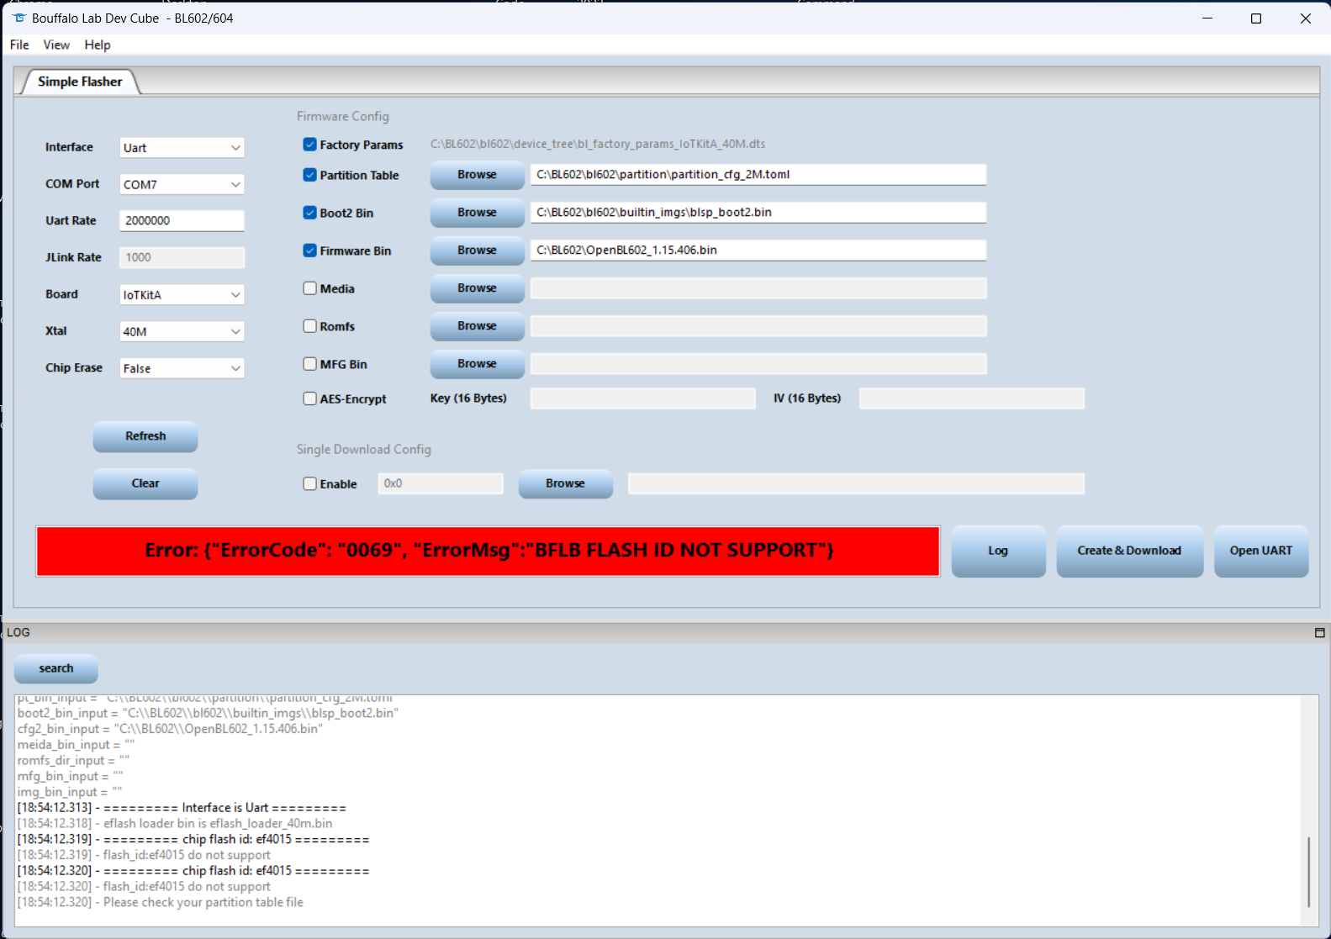Click the Firmware Bin path field

coord(758,251)
